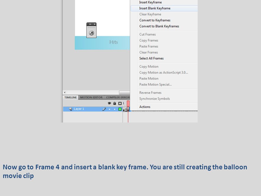Select first keyframe on Layer 1
The image size is (261, 196).
tap(124, 109)
